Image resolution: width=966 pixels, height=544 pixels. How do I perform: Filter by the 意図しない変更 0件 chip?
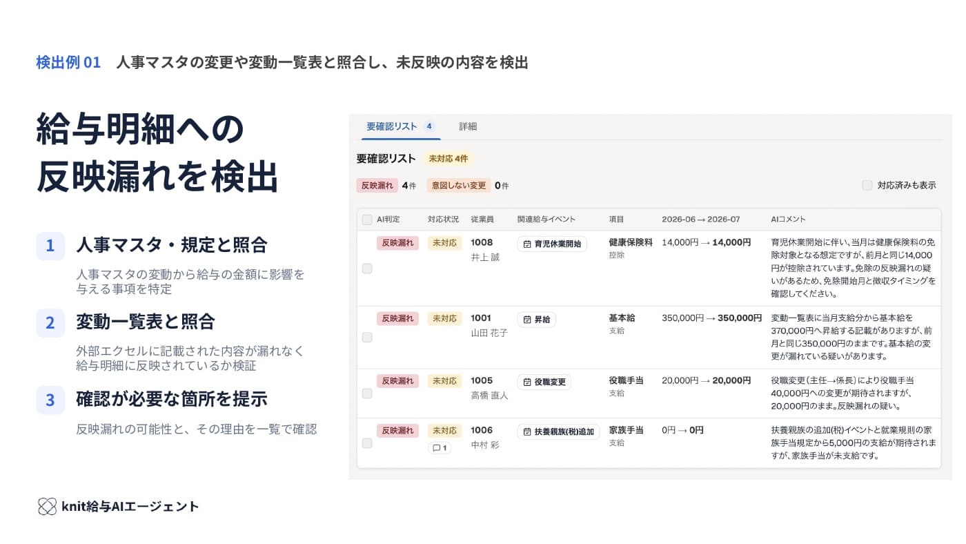click(x=468, y=185)
